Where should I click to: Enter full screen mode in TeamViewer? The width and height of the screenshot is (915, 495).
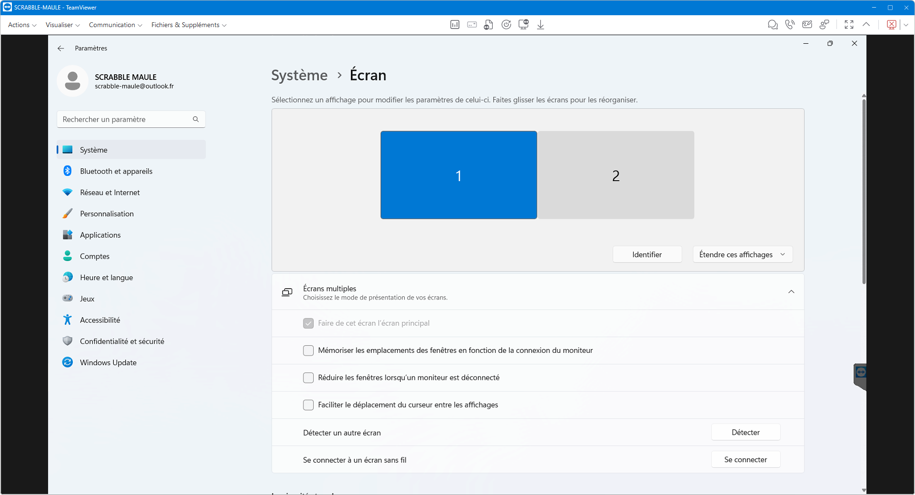[x=849, y=25]
